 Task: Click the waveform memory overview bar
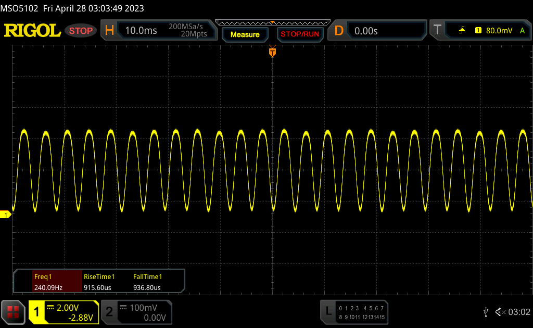tap(273, 23)
